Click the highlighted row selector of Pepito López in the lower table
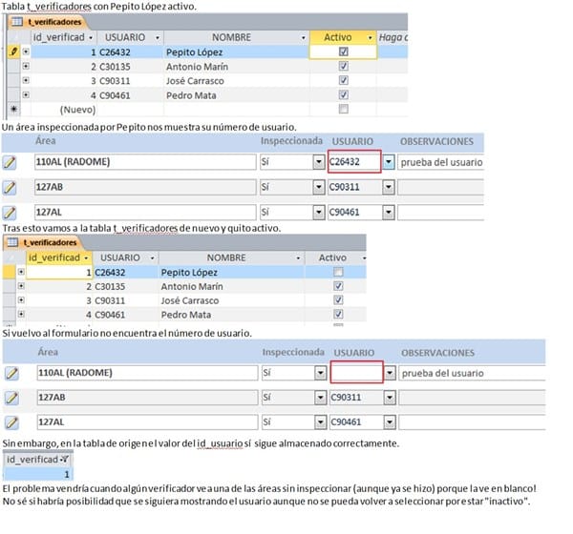 click(9, 272)
